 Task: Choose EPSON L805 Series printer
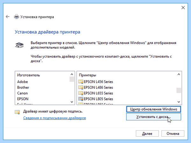coord(98,99)
